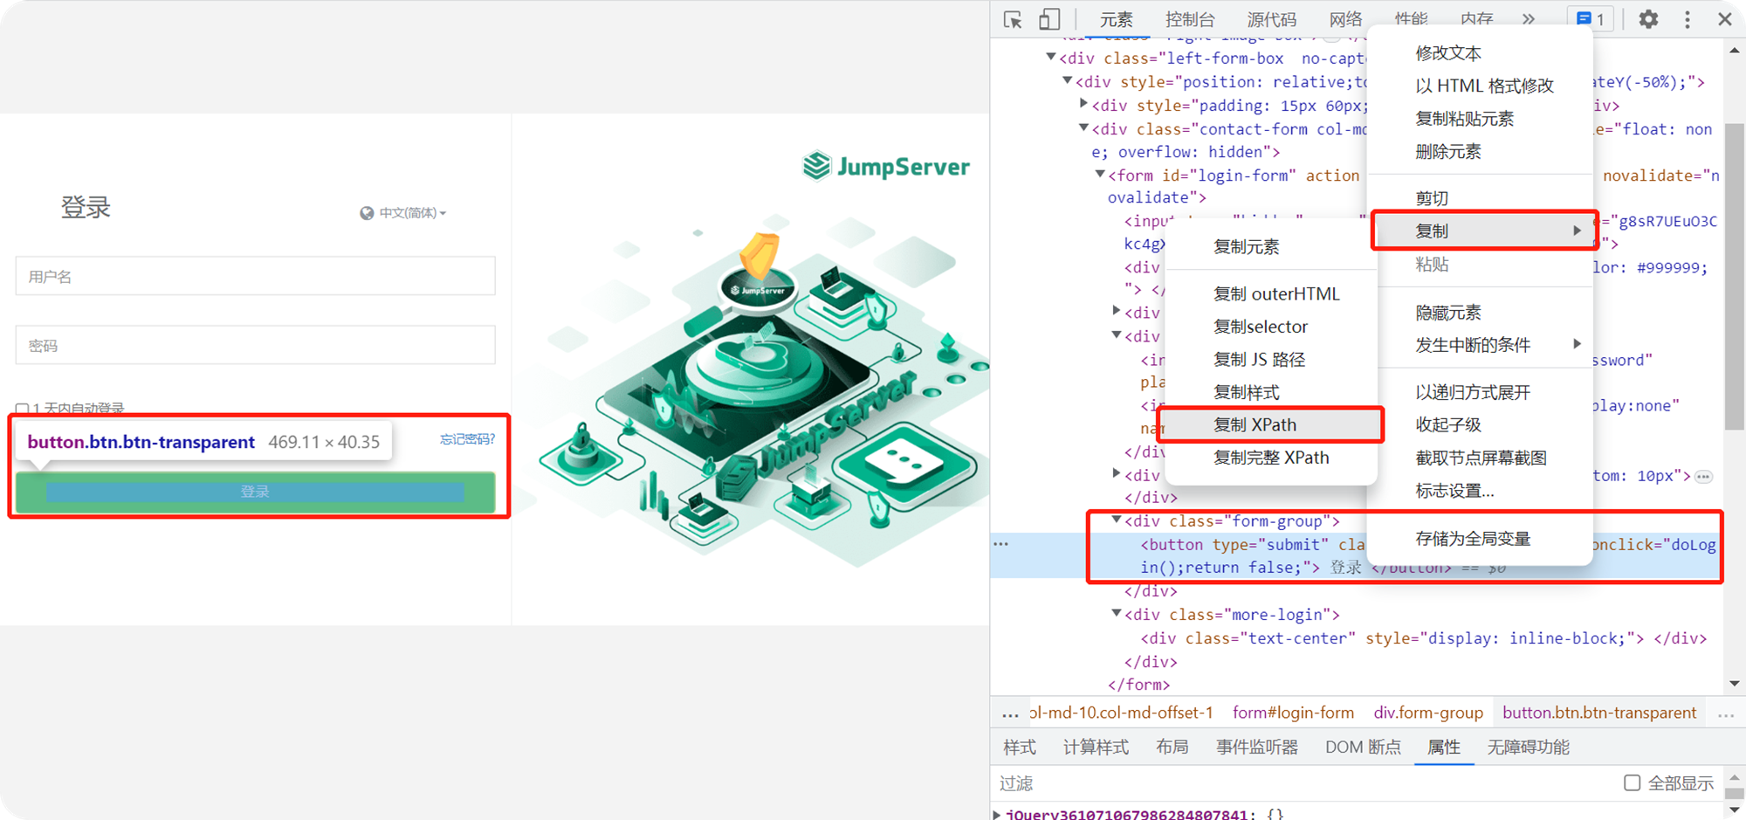Screen dimensions: 1746x820
Task: Click the ellipsis next to selected DOM row
Action: (x=1001, y=544)
